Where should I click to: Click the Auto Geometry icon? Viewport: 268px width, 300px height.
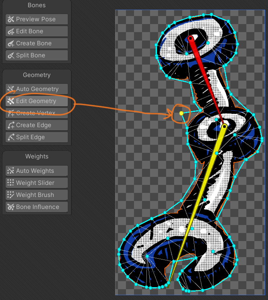click(11, 89)
